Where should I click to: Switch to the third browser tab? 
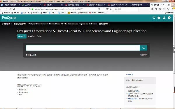(x=53, y=5)
